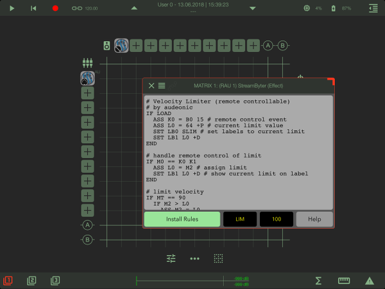Select the StreamByter plugin in the top row
Viewport: 385px width, 289px height.
tap(121, 46)
